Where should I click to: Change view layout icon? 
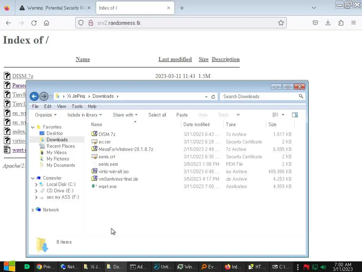(275, 115)
